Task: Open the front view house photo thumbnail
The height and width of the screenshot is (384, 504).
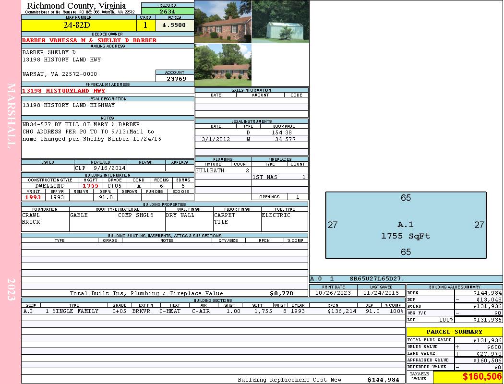Action: (223, 22)
